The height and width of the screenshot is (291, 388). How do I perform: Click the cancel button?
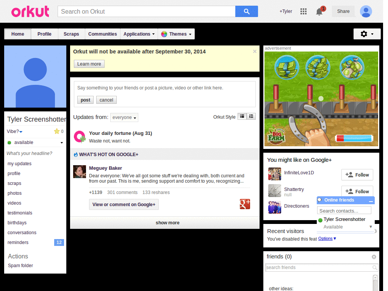point(106,100)
